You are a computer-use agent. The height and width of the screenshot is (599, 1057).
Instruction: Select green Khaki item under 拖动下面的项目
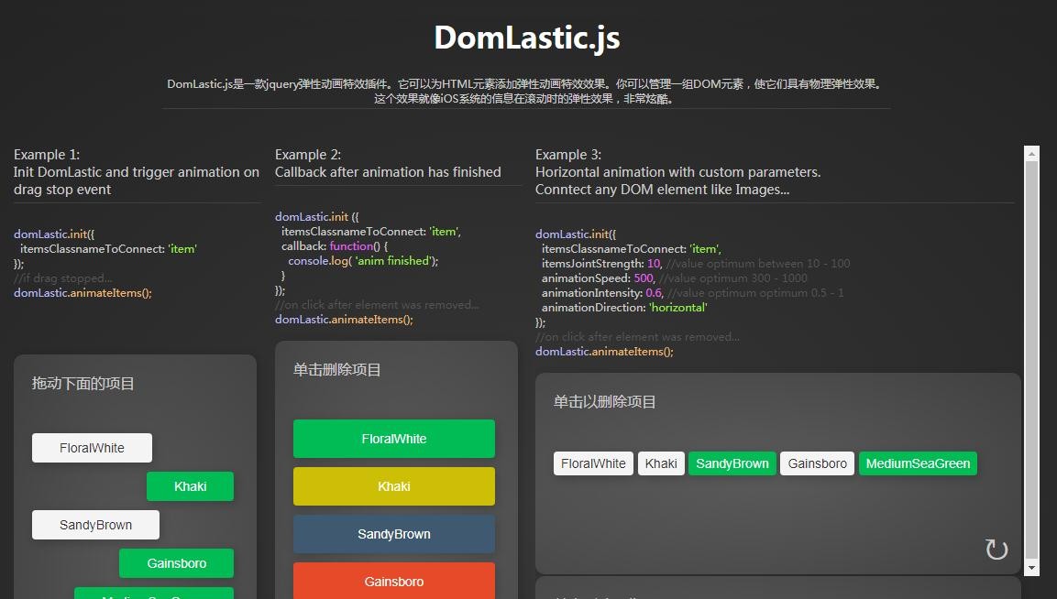pyautogui.click(x=190, y=486)
